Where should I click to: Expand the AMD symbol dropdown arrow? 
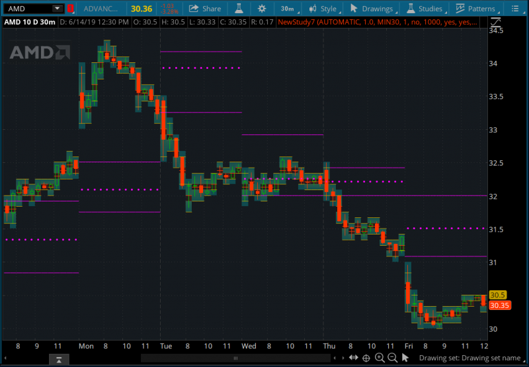[58, 9]
